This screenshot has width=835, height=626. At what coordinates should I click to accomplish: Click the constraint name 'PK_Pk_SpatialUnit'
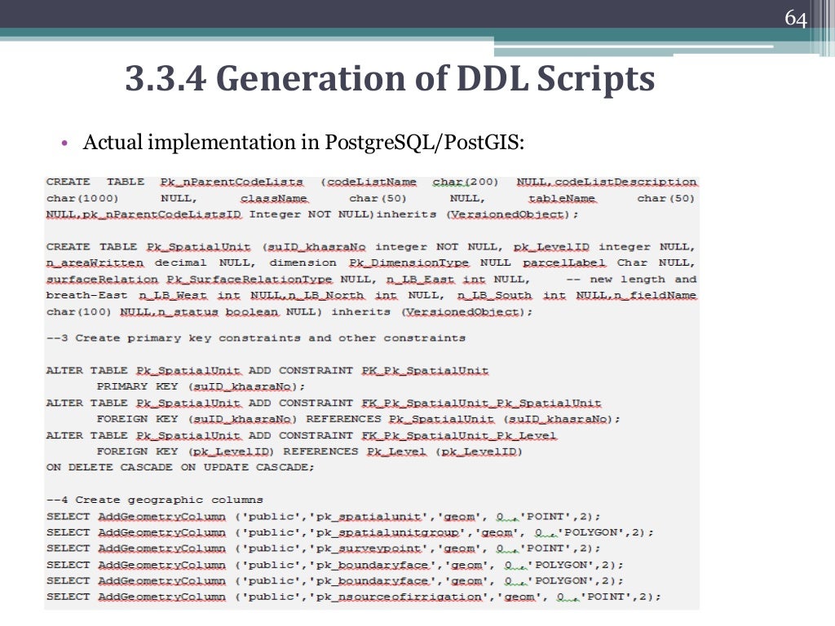(x=425, y=371)
